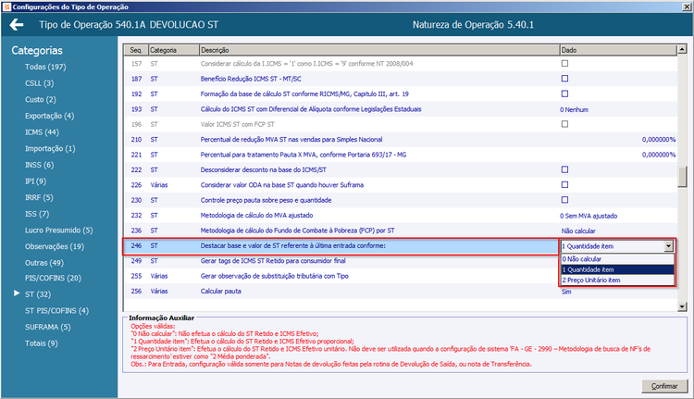Click the '0 Nenhum' value in row 193
Viewport: 694px width, 399px height.
click(x=574, y=110)
